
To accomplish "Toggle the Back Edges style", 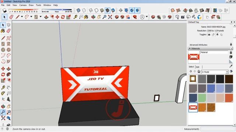I will (x=84, y=10).
